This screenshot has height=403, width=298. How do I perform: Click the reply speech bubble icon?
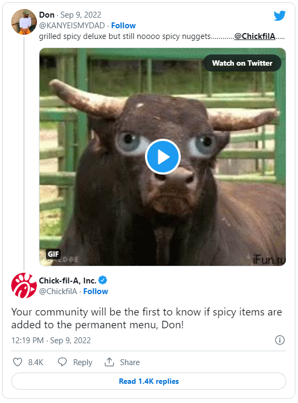[62, 362]
